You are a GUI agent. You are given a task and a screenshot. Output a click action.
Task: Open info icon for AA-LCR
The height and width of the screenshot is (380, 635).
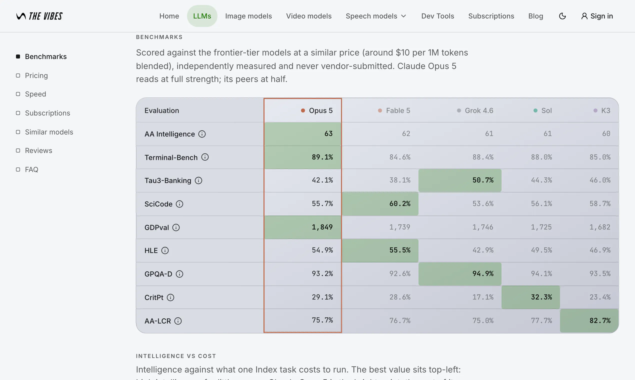click(x=178, y=321)
